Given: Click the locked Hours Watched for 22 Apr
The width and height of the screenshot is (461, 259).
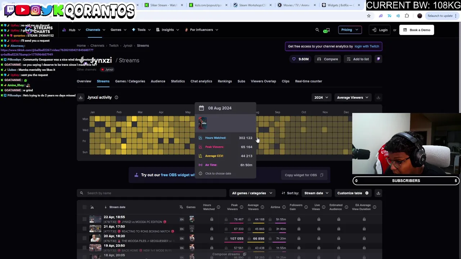Looking at the screenshot, I should click(212, 219).
